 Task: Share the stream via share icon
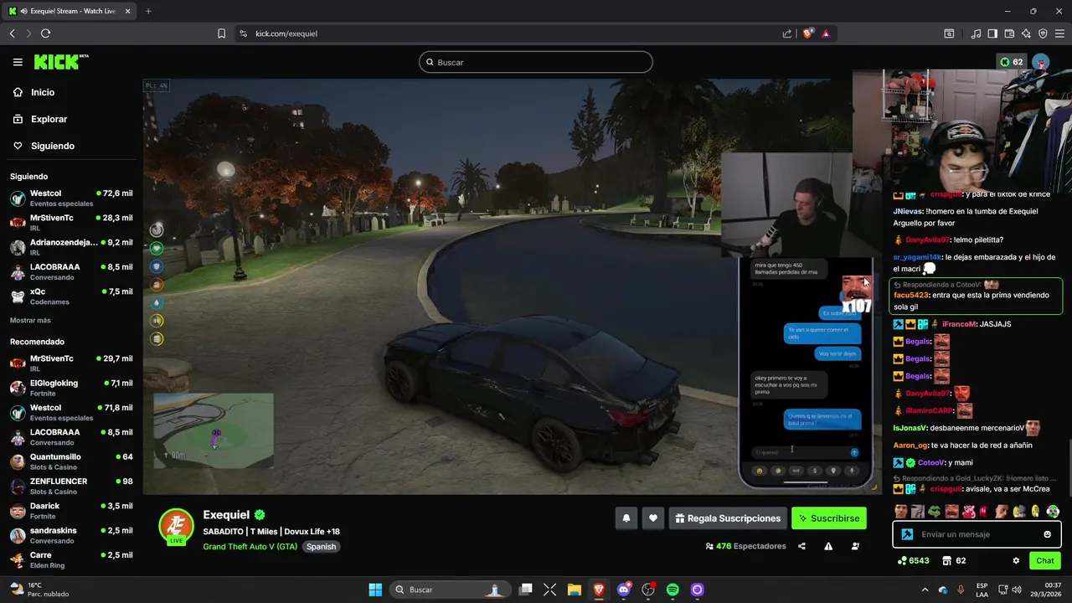(801, 546)
